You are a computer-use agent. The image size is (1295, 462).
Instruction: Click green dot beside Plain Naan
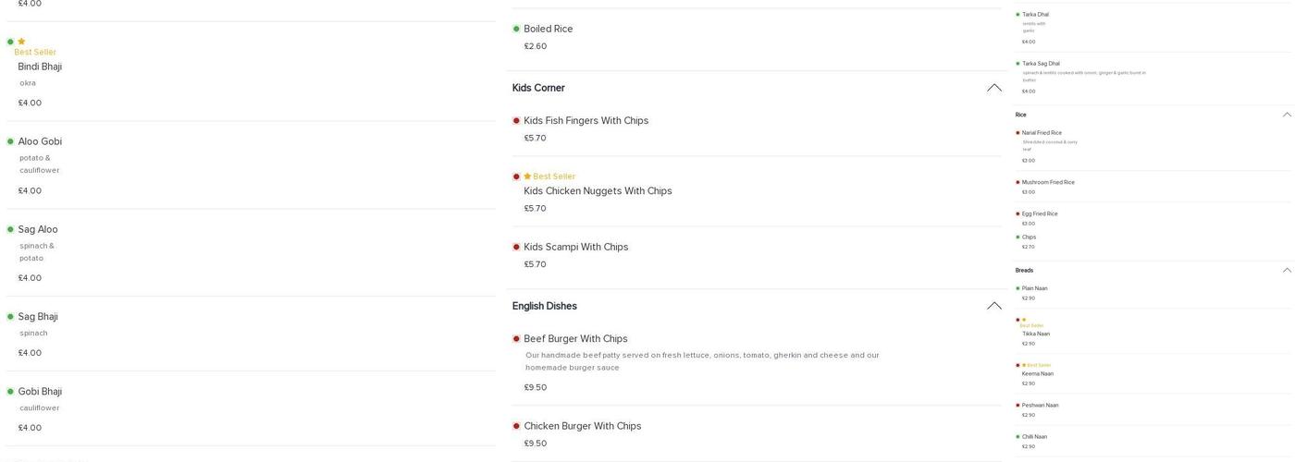point(1017,288)
